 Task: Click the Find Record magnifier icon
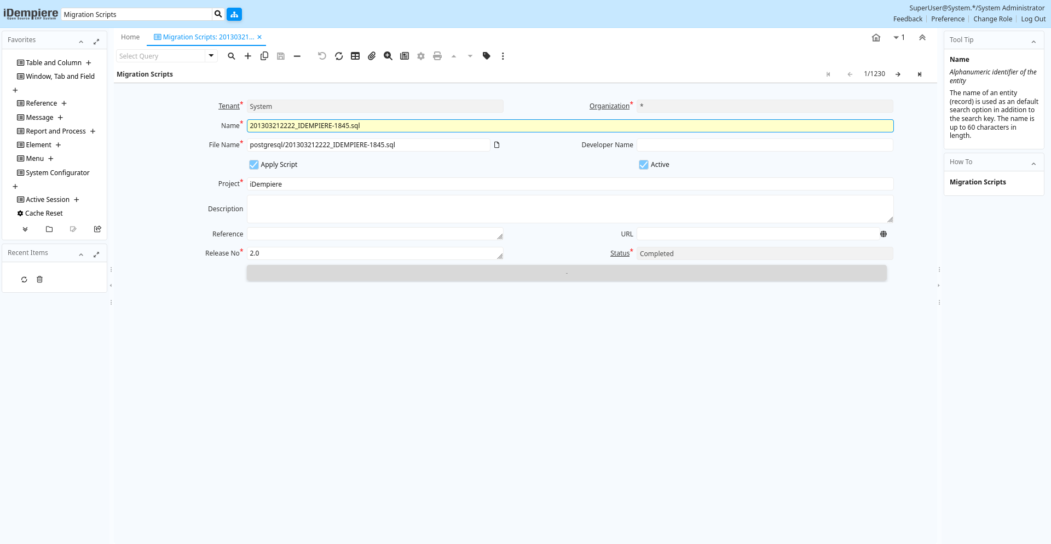pos(232,56)
